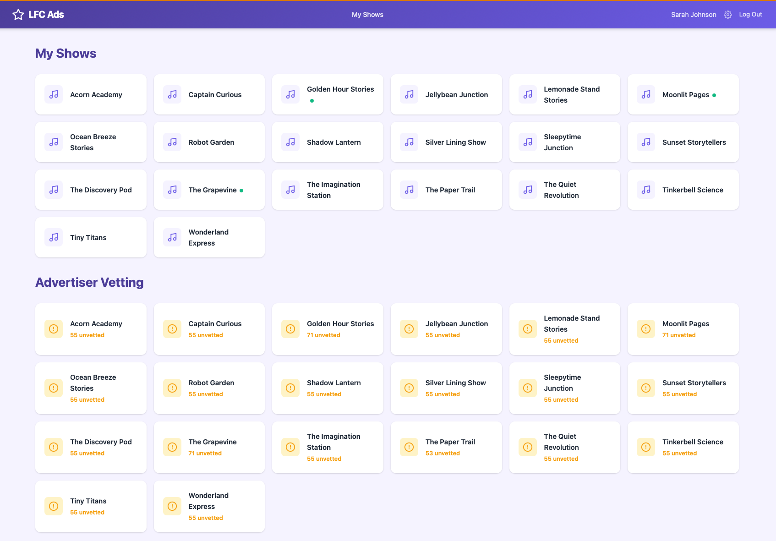776x541 pixels.
Task: Click the music note icon on Acorn Academy card
Action: pos(54,94)
